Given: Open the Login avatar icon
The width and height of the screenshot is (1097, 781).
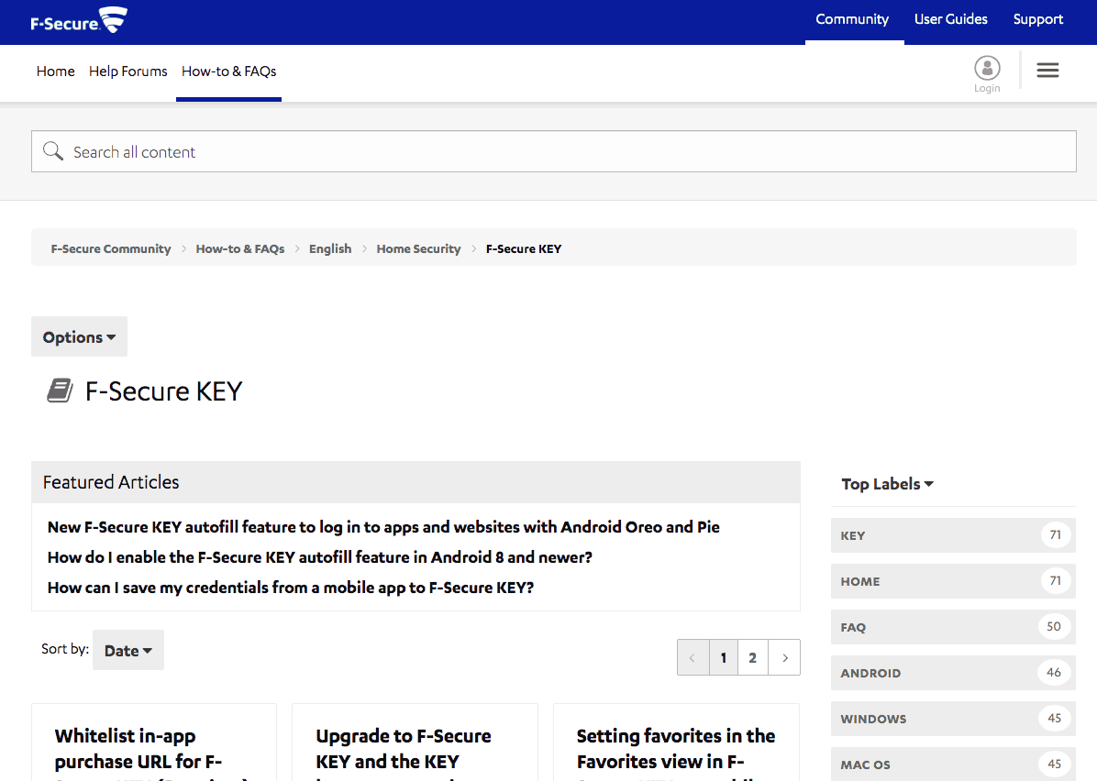Looking at the screenshot, I should [987, 68].
